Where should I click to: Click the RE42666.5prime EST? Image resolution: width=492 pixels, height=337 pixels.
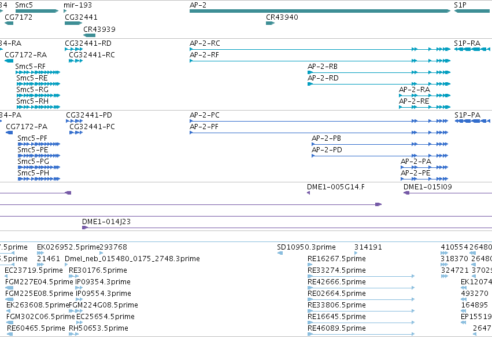coord(361,288)
